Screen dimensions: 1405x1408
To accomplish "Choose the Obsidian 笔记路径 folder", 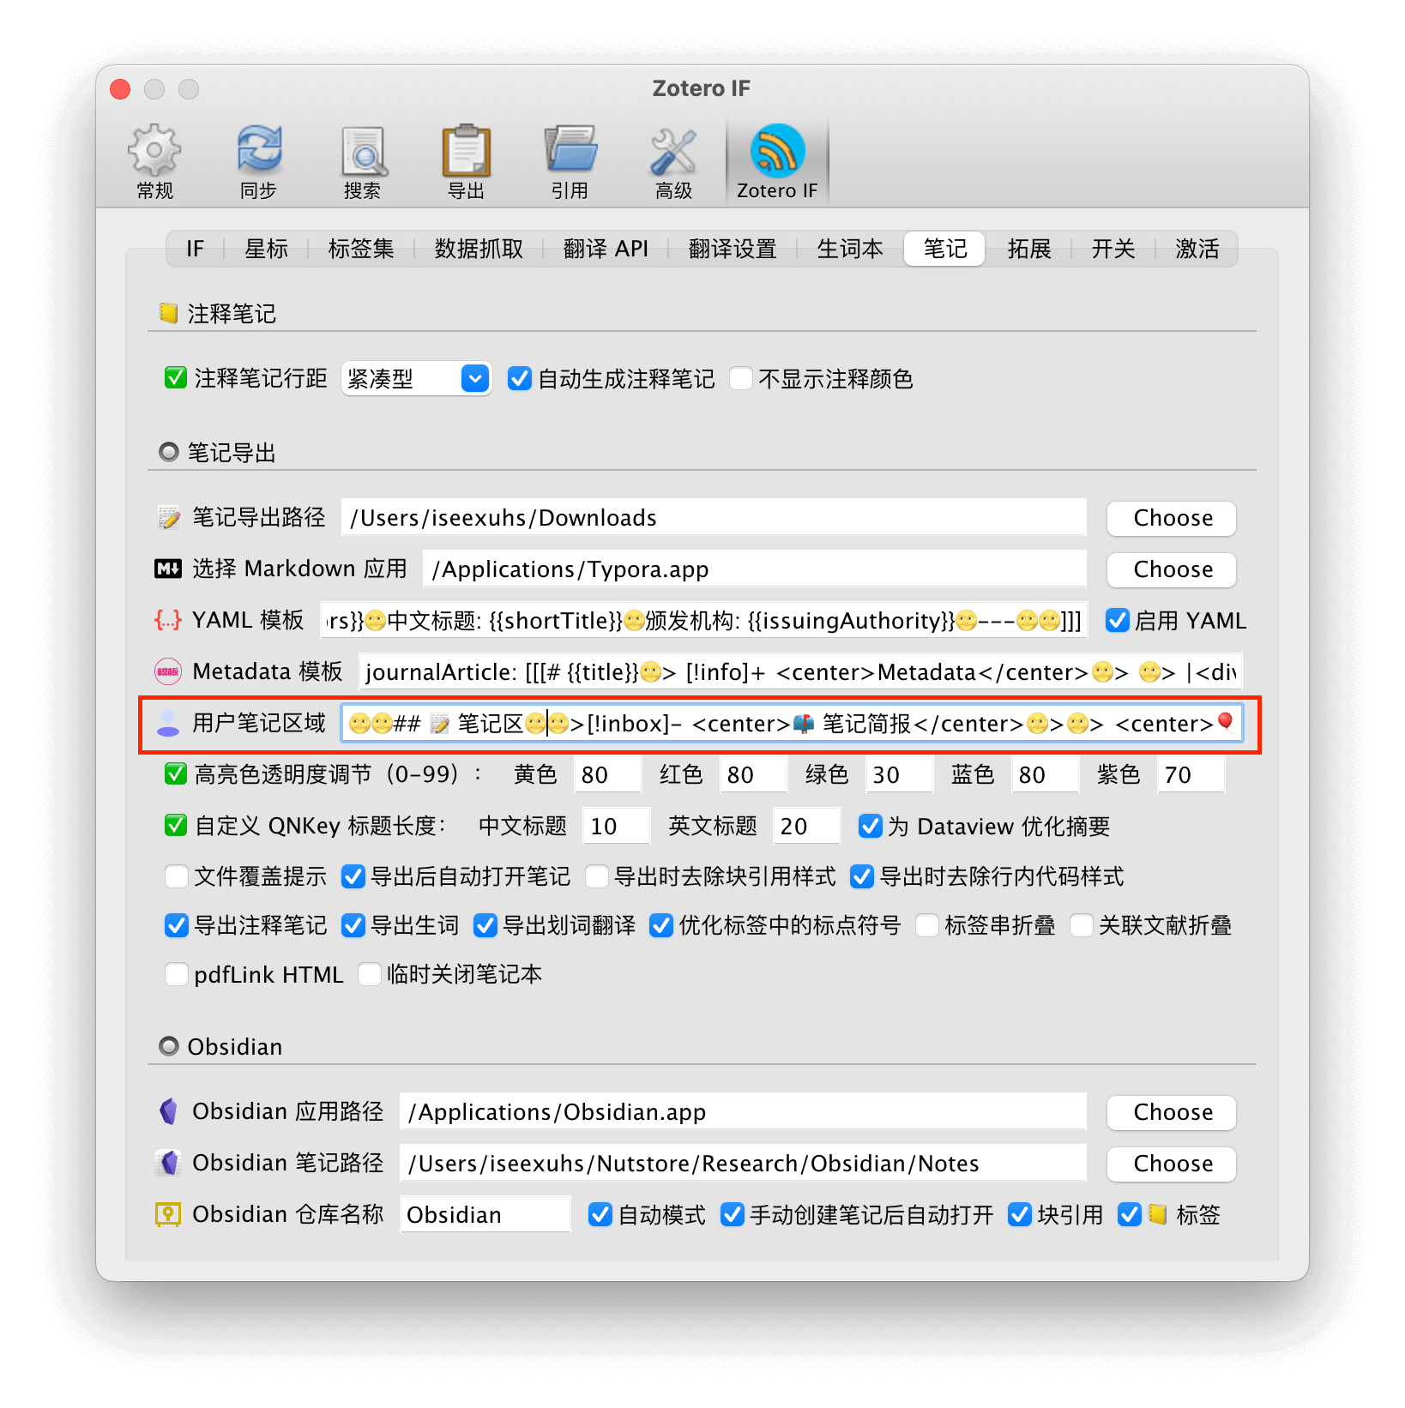I will click(1172, 1164).
